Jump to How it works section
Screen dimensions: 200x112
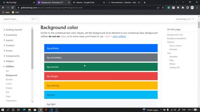[x=175, y=46]
